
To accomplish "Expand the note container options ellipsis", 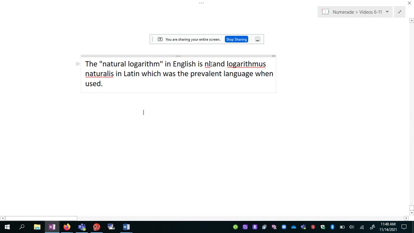I will pyautogui.click(x=178, y=56).
